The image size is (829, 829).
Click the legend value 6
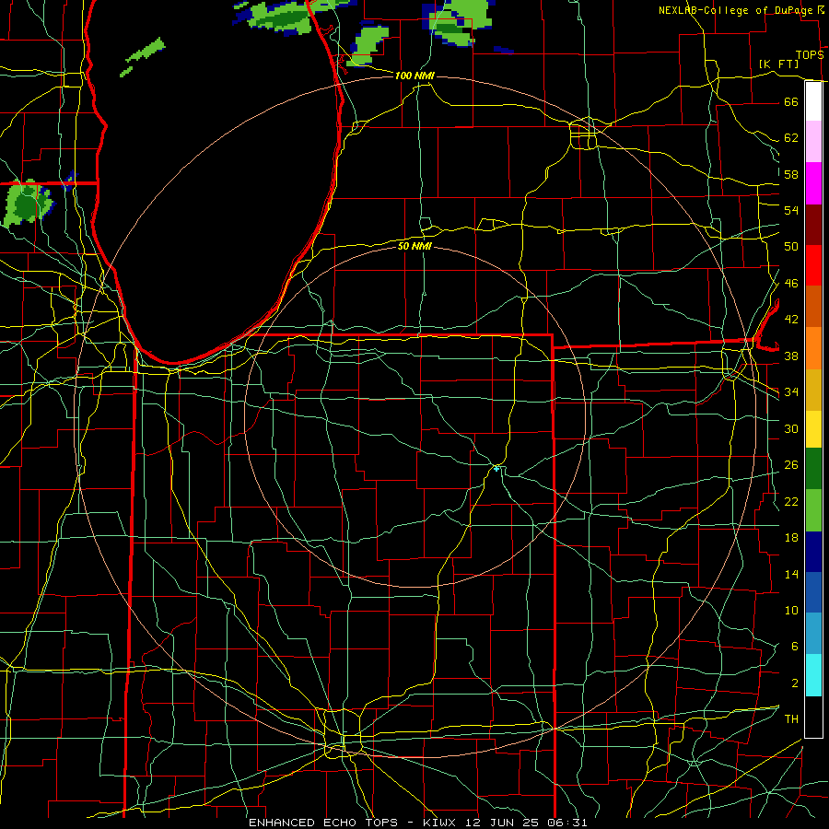pyautogui.click(x=795, y=647)
